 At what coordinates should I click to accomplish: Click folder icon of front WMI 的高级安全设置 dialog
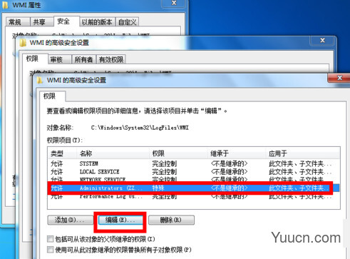point(40,80)
